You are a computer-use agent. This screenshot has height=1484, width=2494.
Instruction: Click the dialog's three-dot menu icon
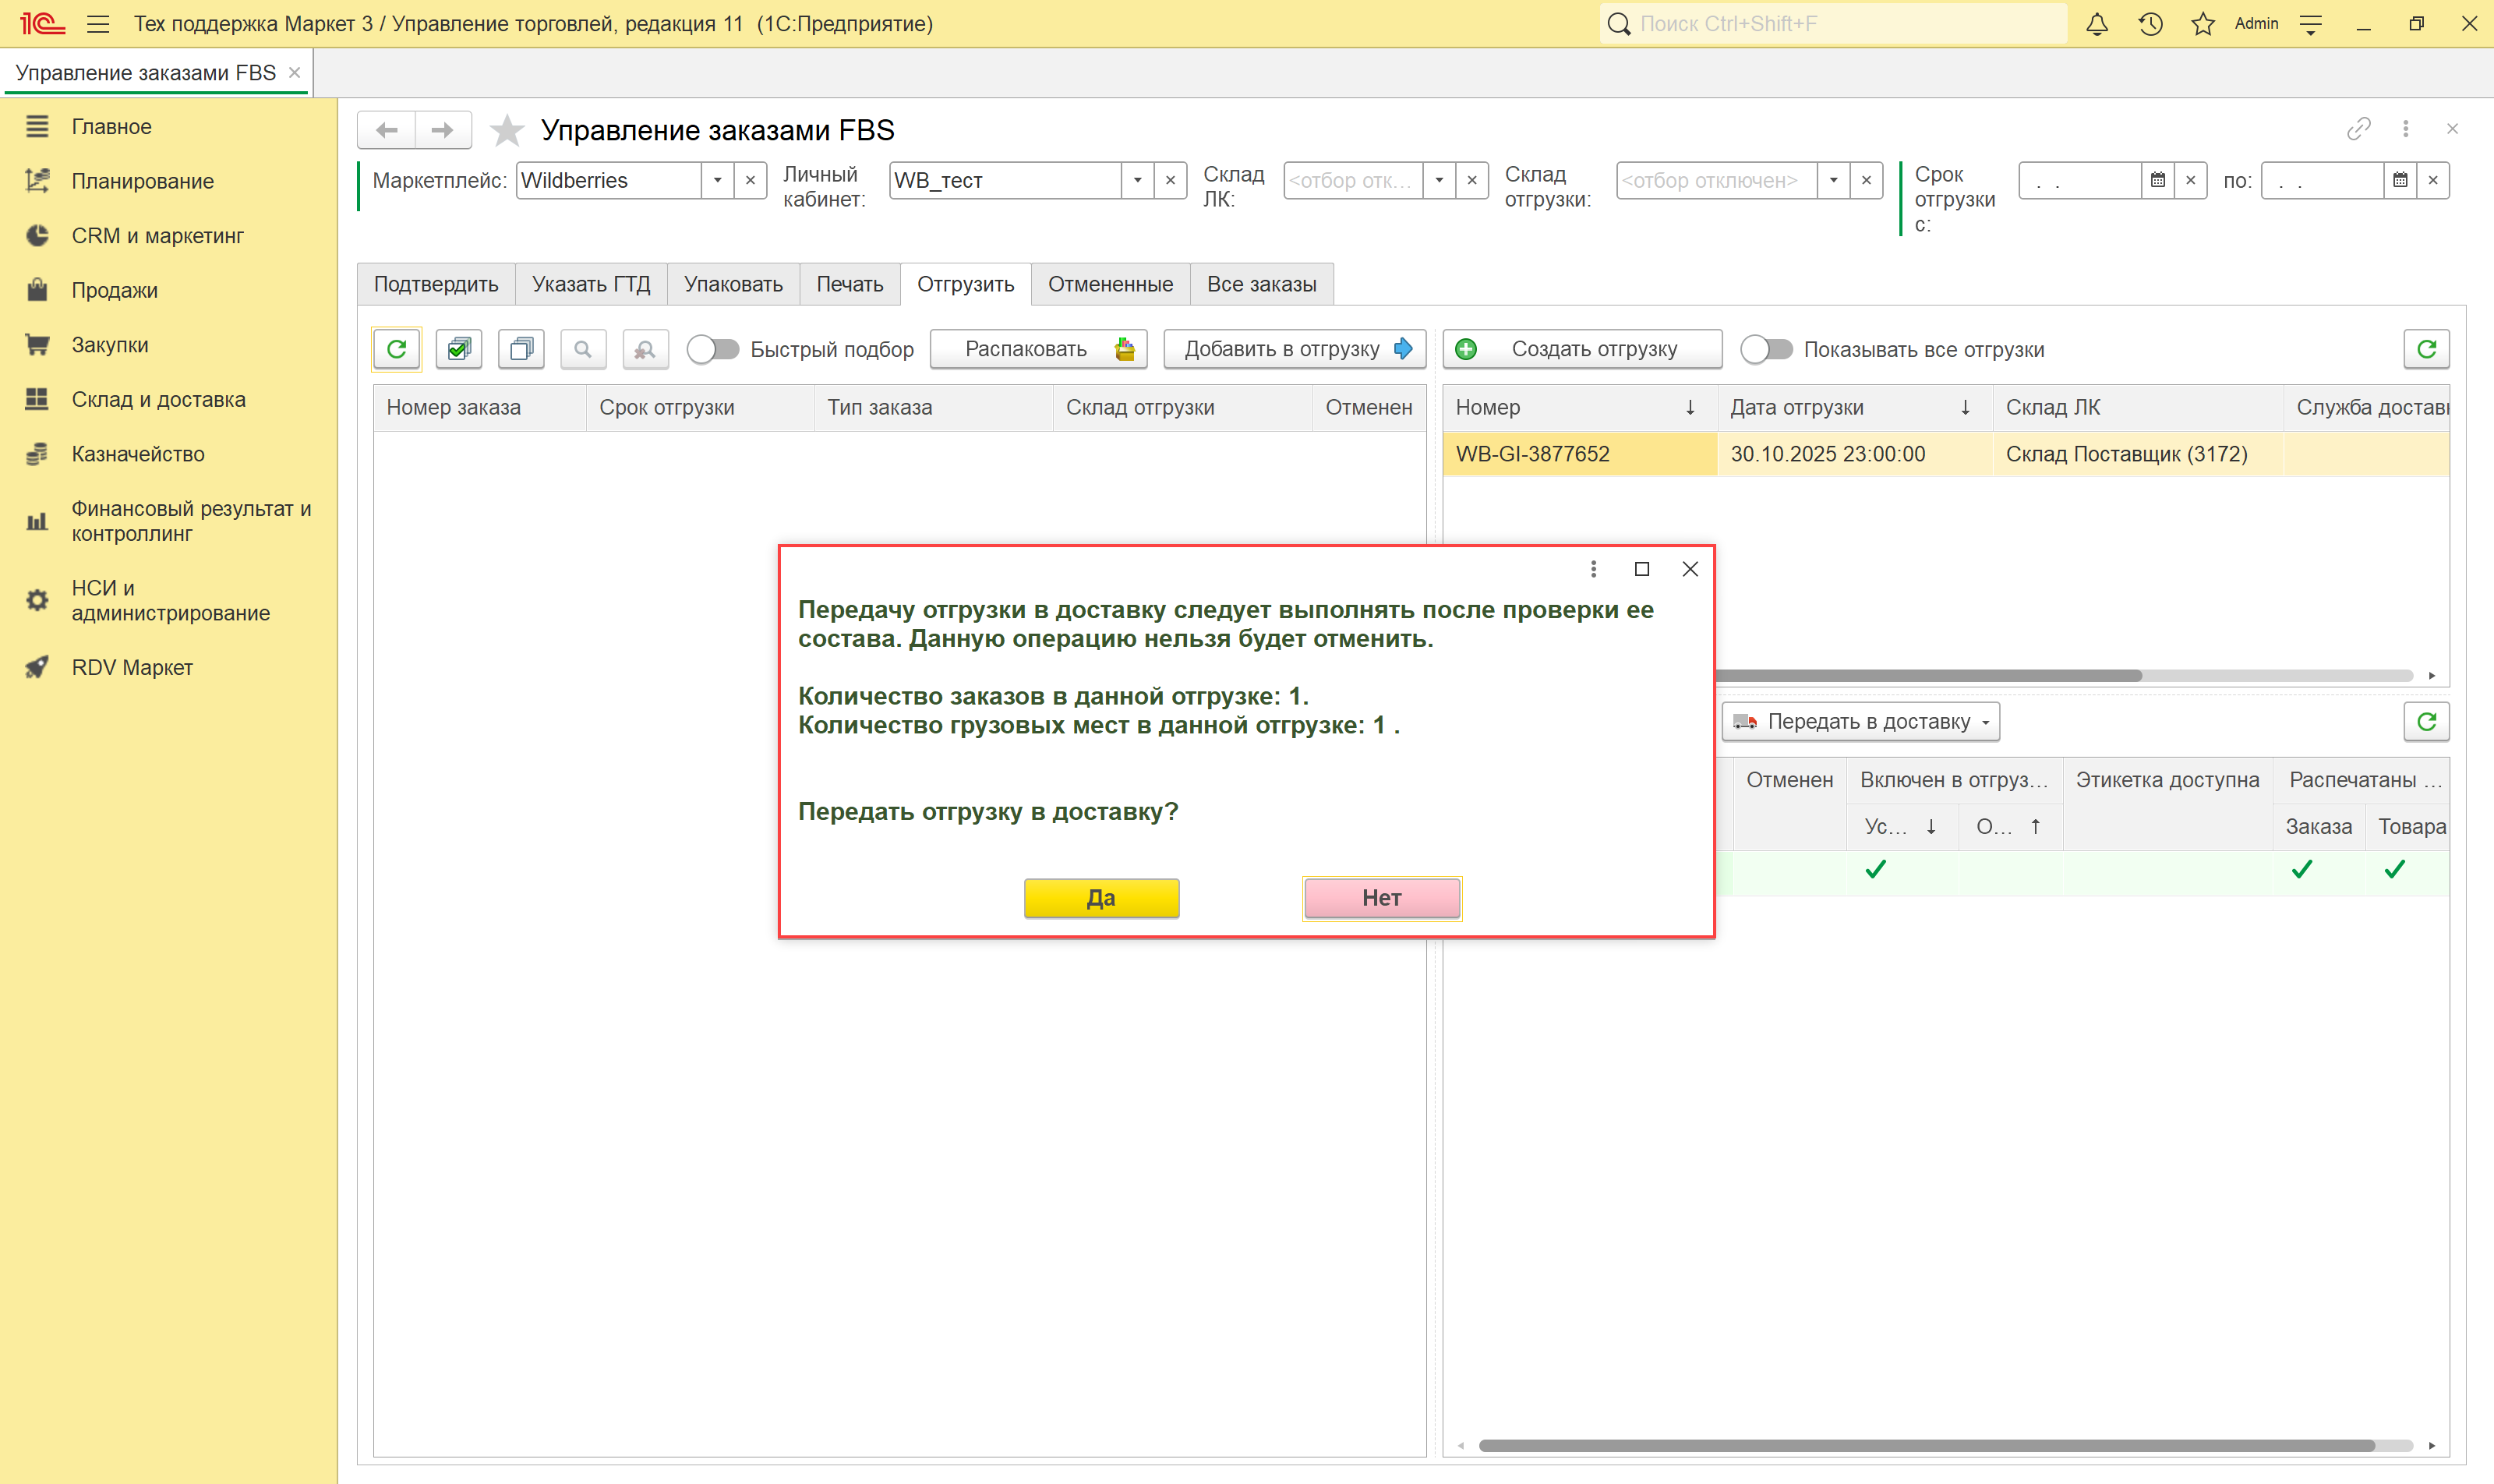[1593, 569]
